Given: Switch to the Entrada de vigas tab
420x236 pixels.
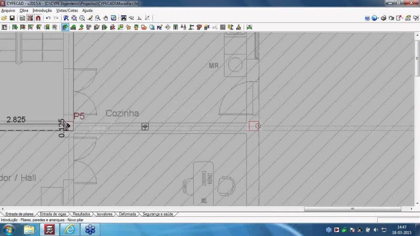Looking at the screenshot, I should click(x=53, y=214).
